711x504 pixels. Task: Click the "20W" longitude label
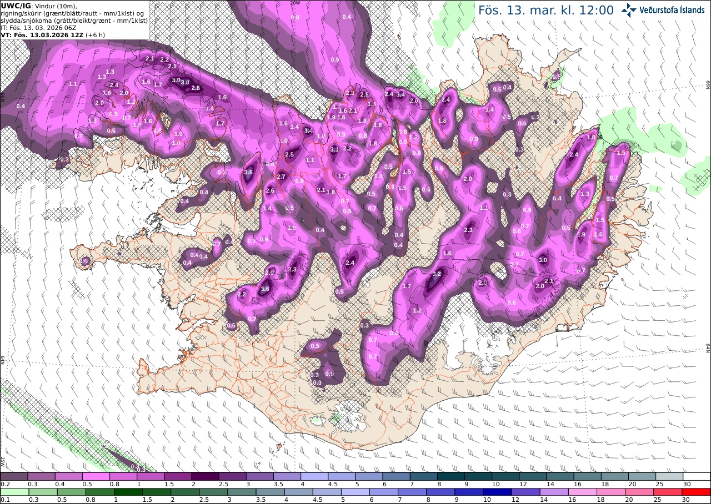coord(295,3)
